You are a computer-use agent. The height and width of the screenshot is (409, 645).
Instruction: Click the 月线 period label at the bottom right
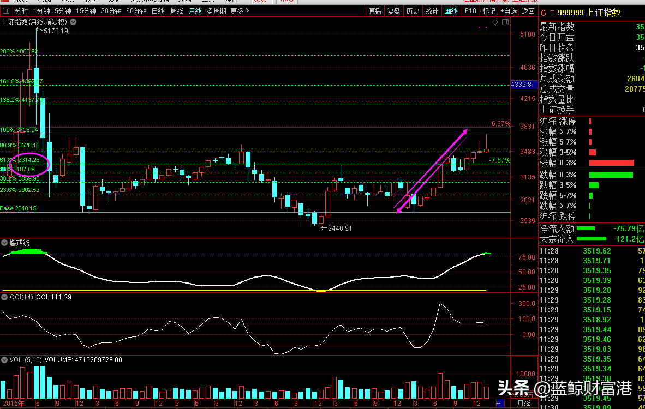524,403
